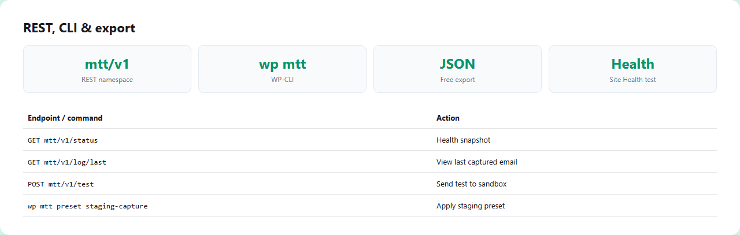Image resolution: width=740 pixels, height=235 pixels.
Task: Click the "REST namespace" caption
Action: (x=107, y=80)
